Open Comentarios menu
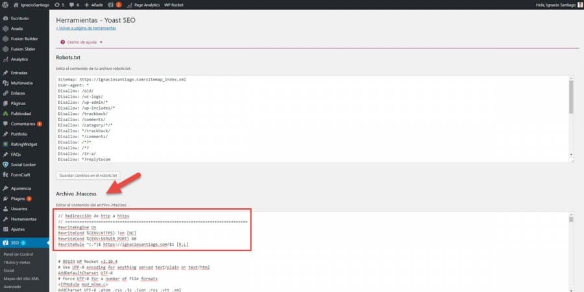Viewport: 584px width, 292px height. click(x=24, y=124)
